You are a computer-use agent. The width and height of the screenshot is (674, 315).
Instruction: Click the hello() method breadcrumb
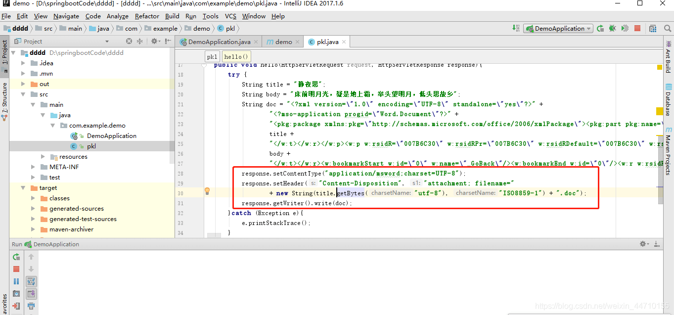[236, 56]
